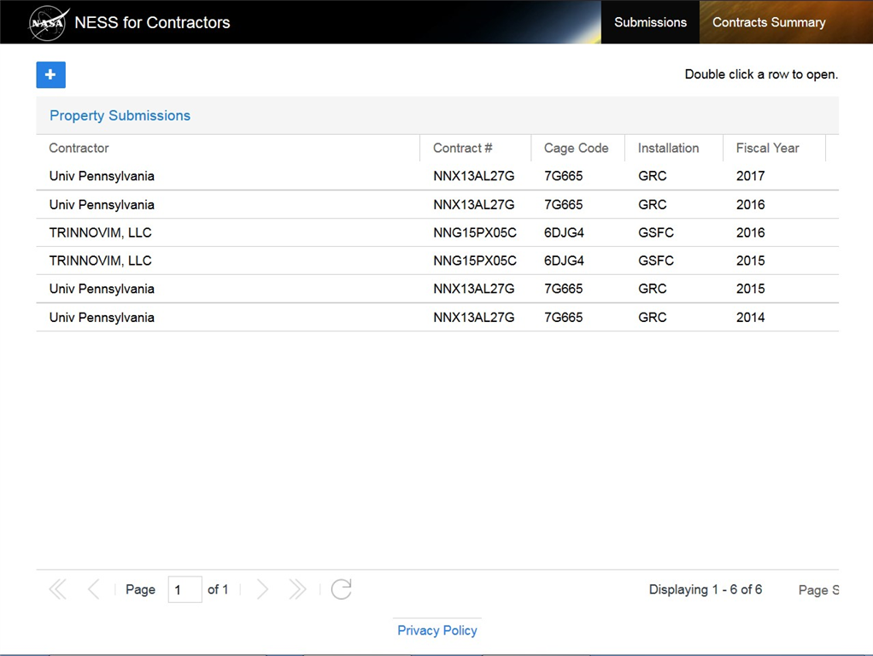
Task: Click the Property Submissions panel title
Action: pyautogui.click(x=120, y=115)
